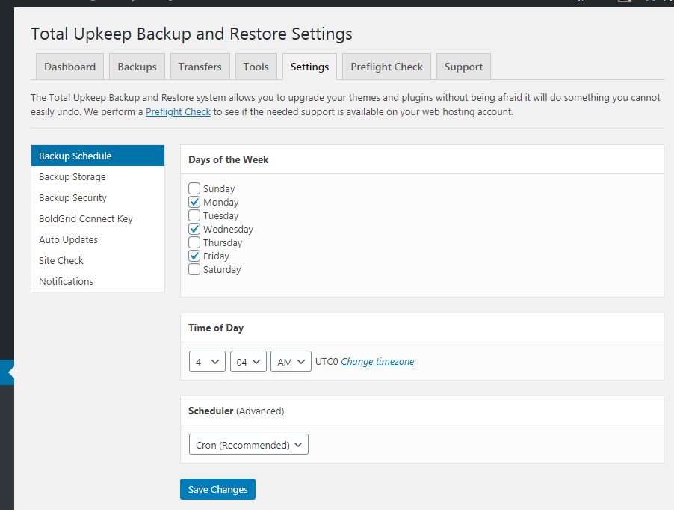Open the minutes dropdown showing 04

[x=248, y=362]
